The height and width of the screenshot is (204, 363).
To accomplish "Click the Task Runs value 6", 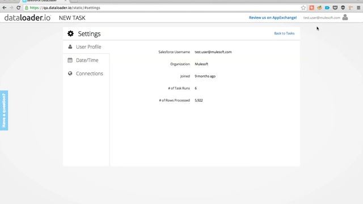I will (196, 88).
